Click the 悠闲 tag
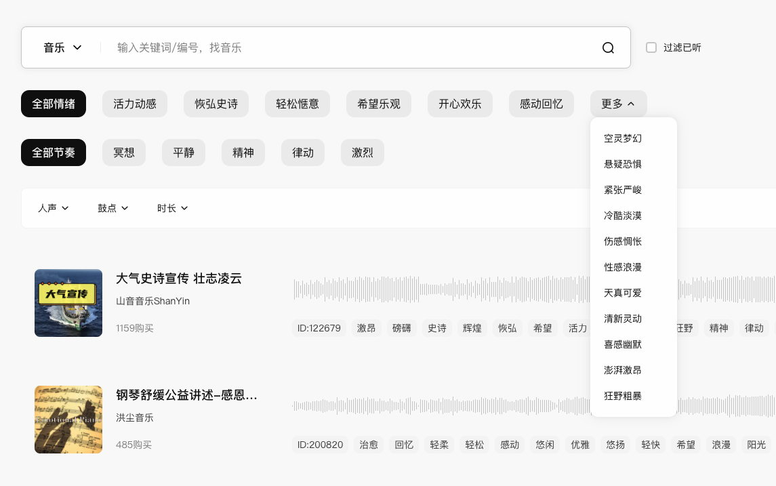This screenshot has height=486, width=776. point(545,445)
